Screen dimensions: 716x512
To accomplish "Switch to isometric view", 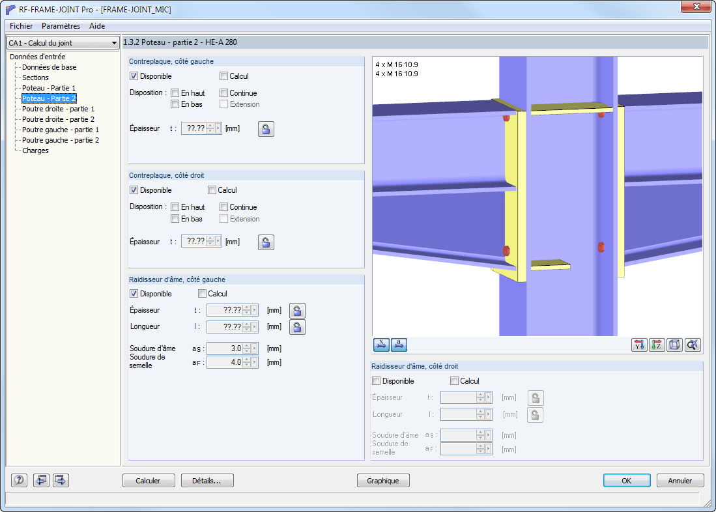I will [674, 345].
